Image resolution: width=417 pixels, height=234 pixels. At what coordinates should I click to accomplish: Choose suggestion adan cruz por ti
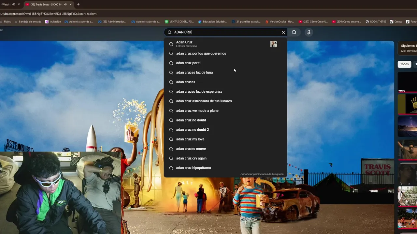[x=225, y=63]
